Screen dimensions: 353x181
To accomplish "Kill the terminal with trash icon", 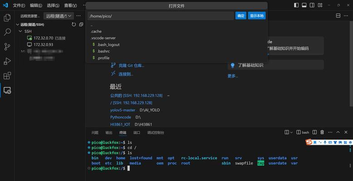I will pyautogui.click(x=322, y=132).
